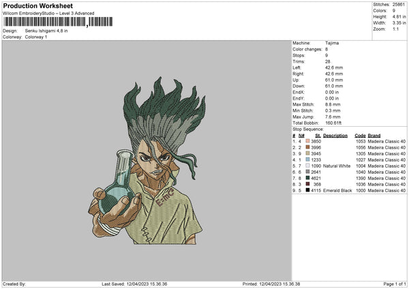Click the 'Last Saved: 12/04/2023 15.36.36' text
The image size is (409, 289).
tap(134, 284)
